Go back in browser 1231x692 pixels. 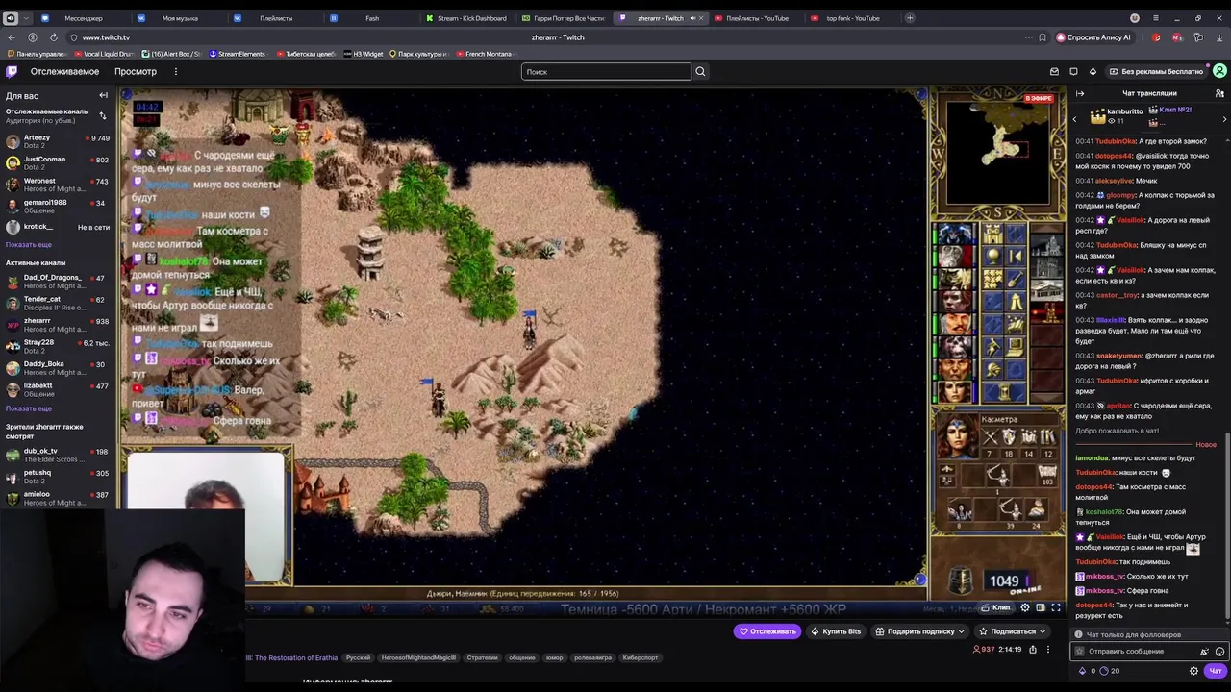pyautogui.click(x=12, y=37)
